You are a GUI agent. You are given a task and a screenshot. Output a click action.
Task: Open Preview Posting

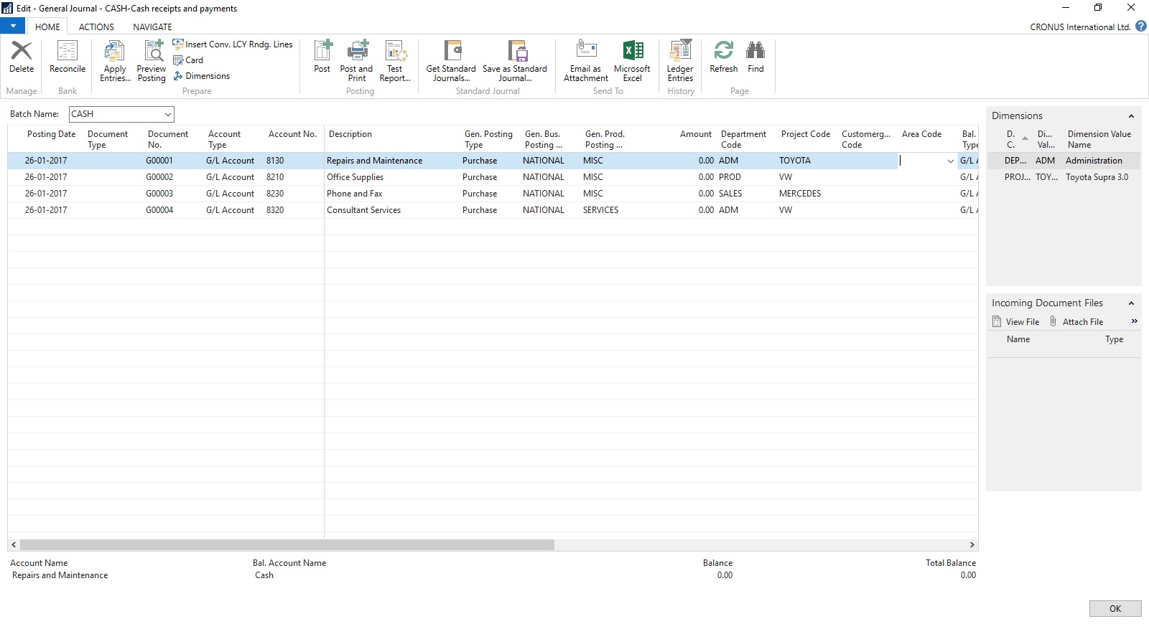pyautogui.click(x=152, y=52)
